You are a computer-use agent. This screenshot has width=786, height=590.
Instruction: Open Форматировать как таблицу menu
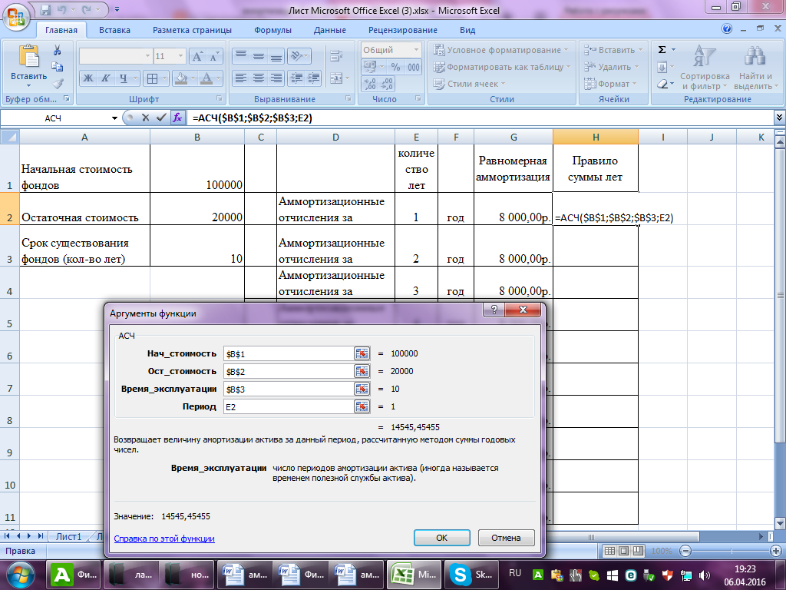(502, 67)
